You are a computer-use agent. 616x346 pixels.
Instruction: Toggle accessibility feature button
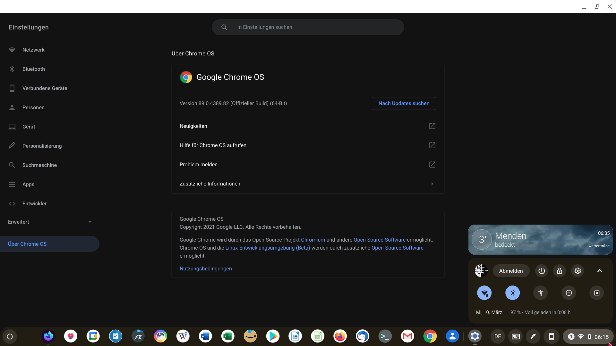(x=541, y=293)
